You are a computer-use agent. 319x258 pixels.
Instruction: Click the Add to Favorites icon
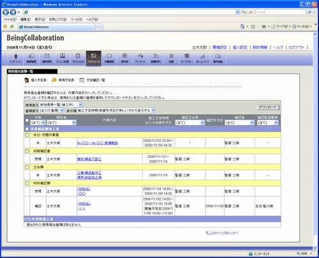12,26
